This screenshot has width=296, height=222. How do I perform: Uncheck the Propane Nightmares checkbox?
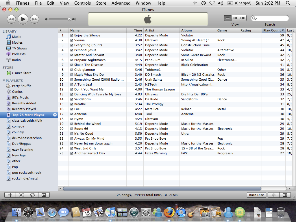[x=72, y=60]
